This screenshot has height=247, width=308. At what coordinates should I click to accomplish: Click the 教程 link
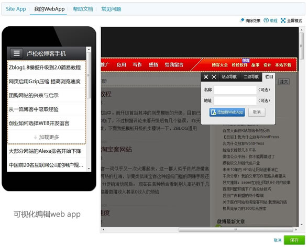273,20
